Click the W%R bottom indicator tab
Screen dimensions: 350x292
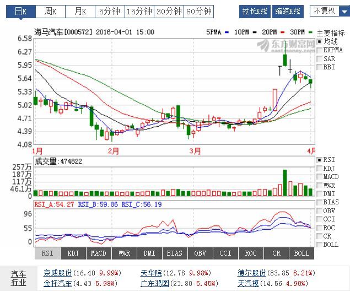(x=124, y=253)
